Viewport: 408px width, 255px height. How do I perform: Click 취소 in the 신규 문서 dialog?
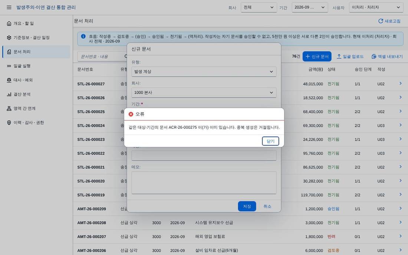267,206
